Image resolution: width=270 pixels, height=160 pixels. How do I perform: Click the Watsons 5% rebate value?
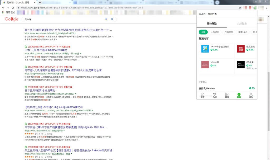252,88
